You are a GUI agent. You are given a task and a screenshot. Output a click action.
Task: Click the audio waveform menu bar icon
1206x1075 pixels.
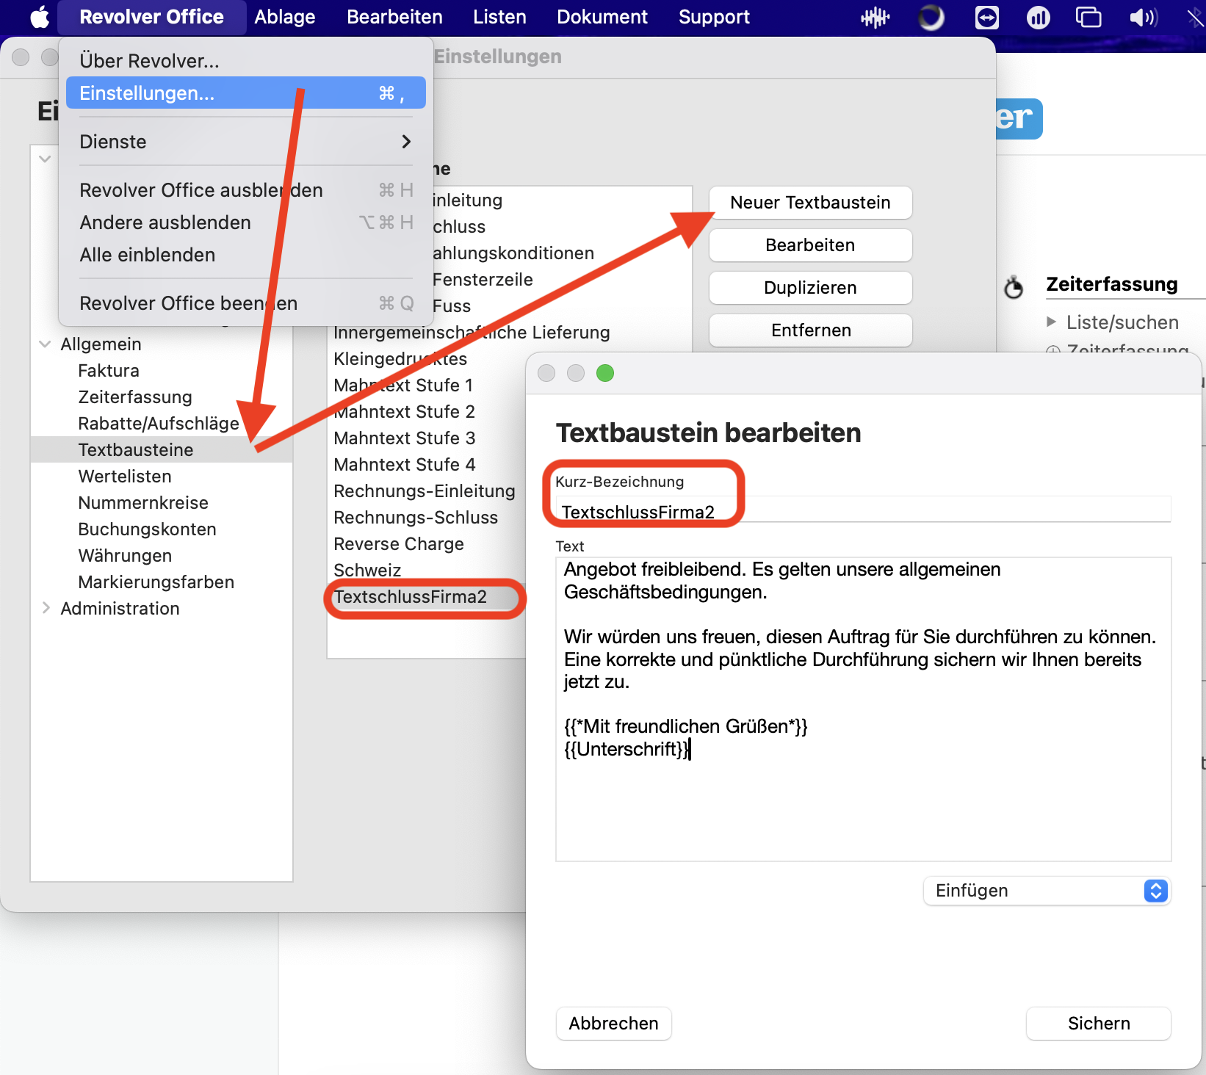point(875,18)
